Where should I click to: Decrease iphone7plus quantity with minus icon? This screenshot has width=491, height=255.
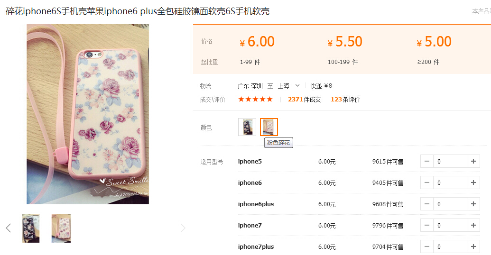[427, 246]
